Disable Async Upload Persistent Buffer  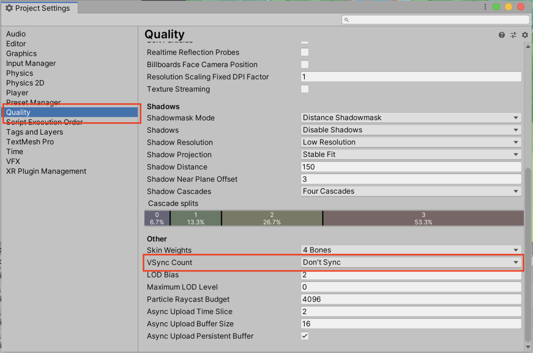[305, 336]
